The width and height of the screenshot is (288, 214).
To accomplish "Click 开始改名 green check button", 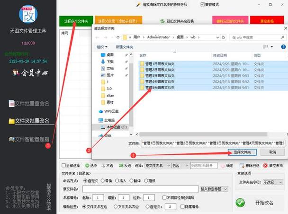I will (x=240, y=203).
